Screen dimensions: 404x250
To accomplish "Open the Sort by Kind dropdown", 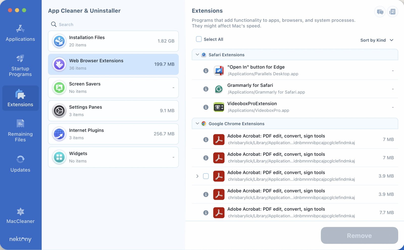I will (x=377, y=40).
